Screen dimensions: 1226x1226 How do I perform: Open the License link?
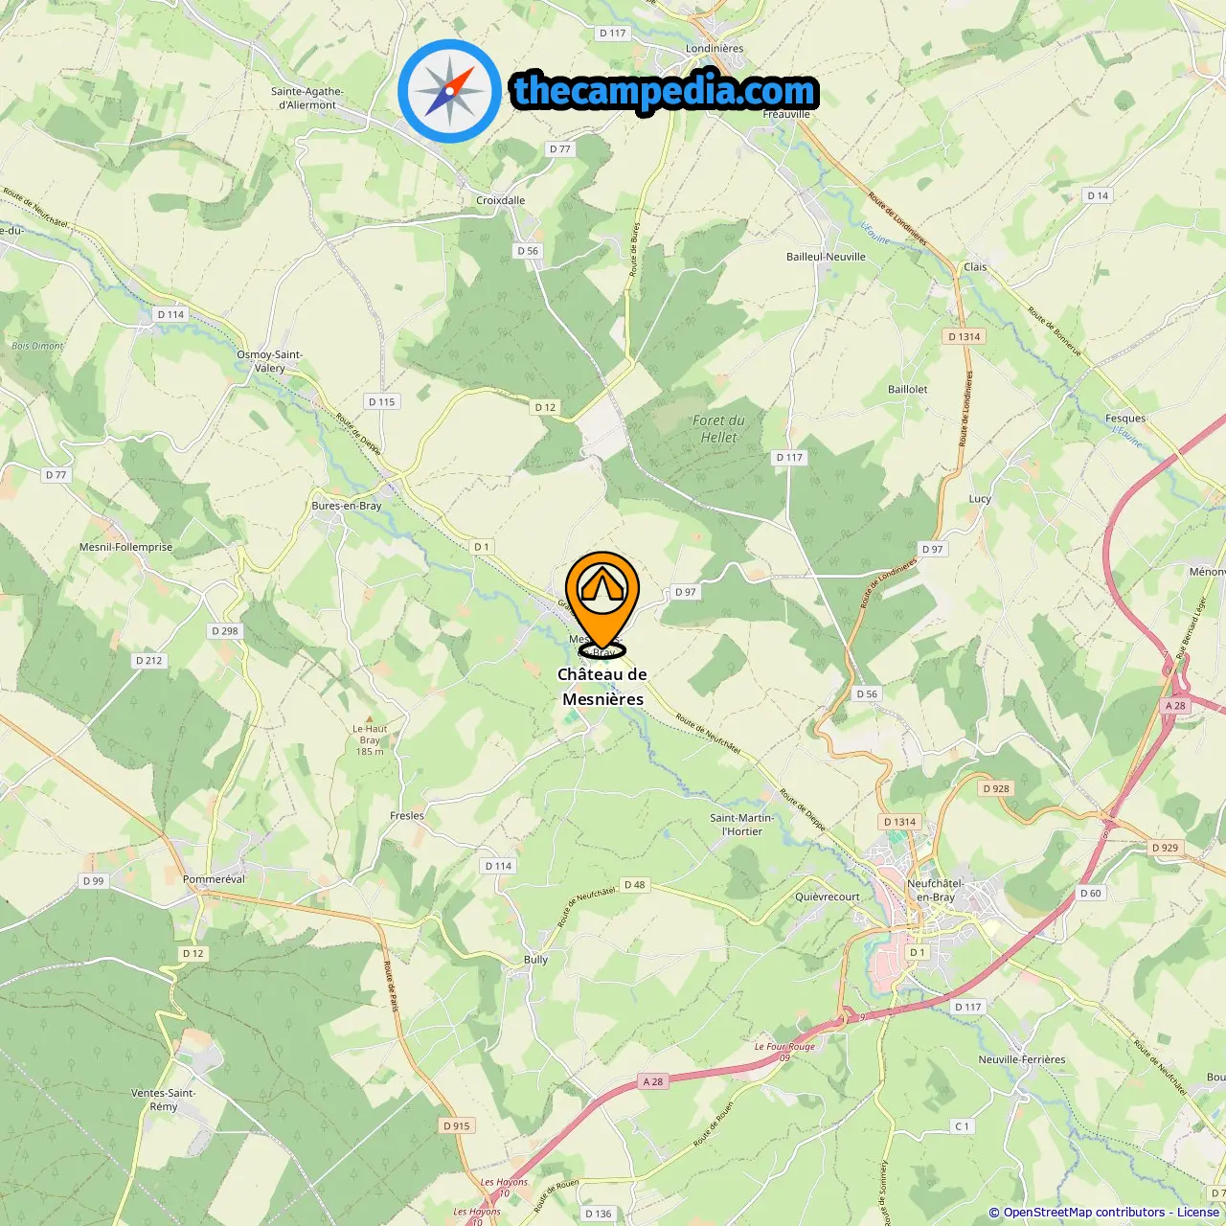[x=1198, y=1213]
